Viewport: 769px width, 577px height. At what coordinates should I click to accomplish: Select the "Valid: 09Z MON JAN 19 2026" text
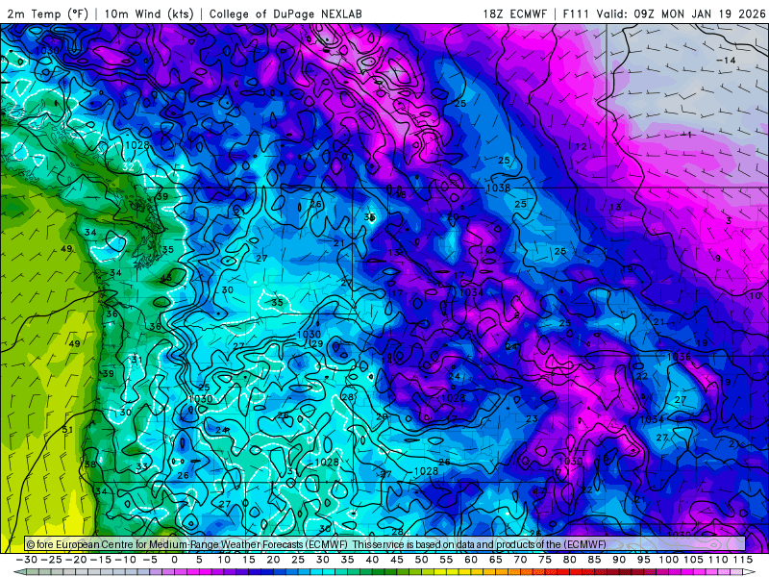pos(682,13)
